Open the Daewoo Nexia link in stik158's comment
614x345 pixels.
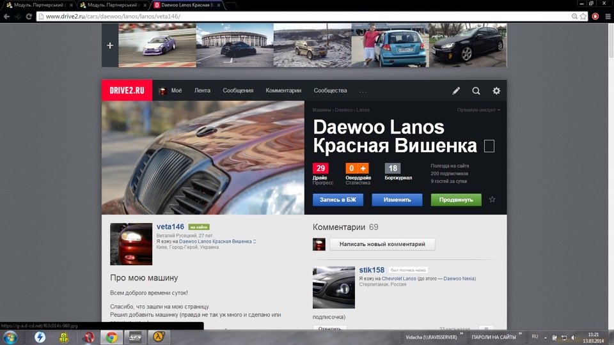coord(459,279)
